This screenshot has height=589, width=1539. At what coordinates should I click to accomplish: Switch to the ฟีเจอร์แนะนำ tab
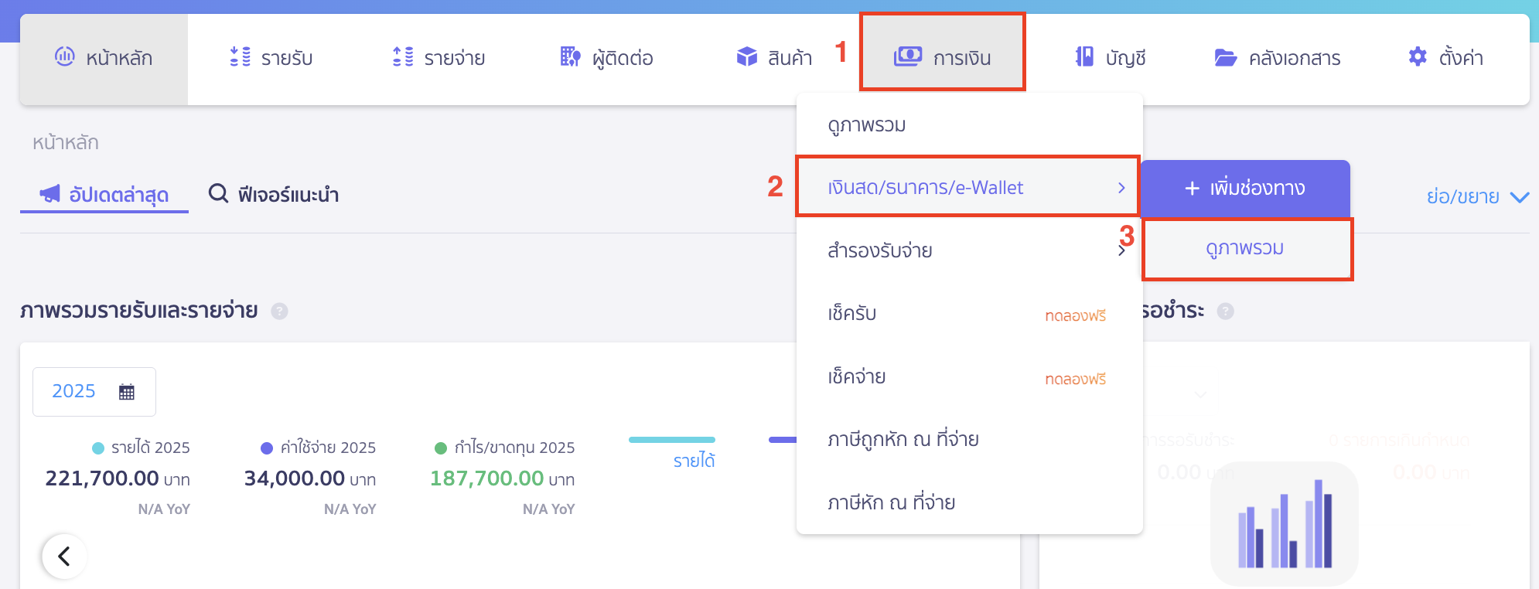pyautogui.click(x=274, y=195)
